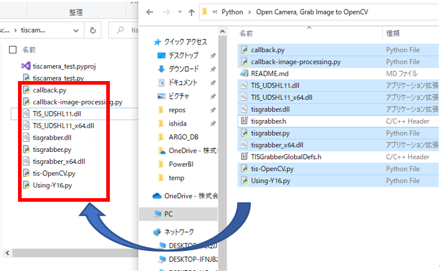Select callback.py icon in right window
440x272 pixels.
pos(245,50)
